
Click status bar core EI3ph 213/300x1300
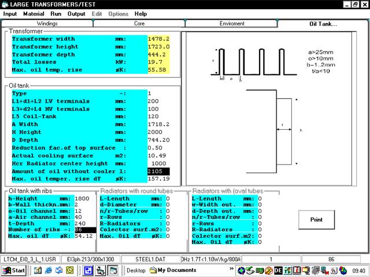[x=91, y=259]
